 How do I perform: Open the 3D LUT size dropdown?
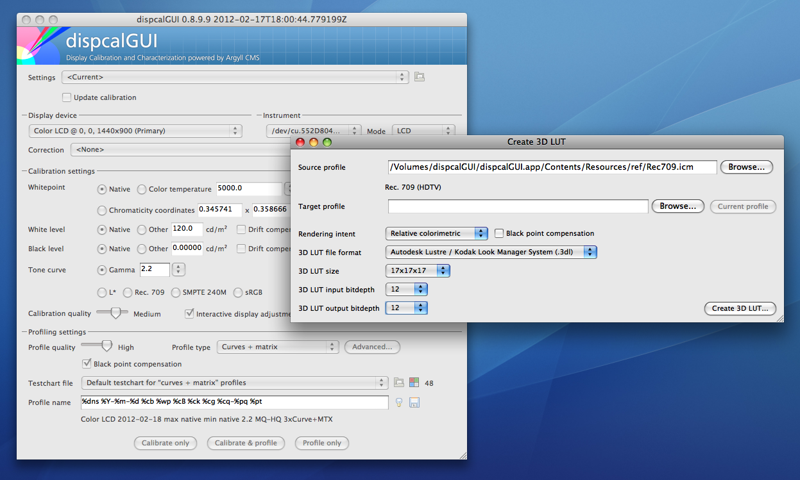417,270
